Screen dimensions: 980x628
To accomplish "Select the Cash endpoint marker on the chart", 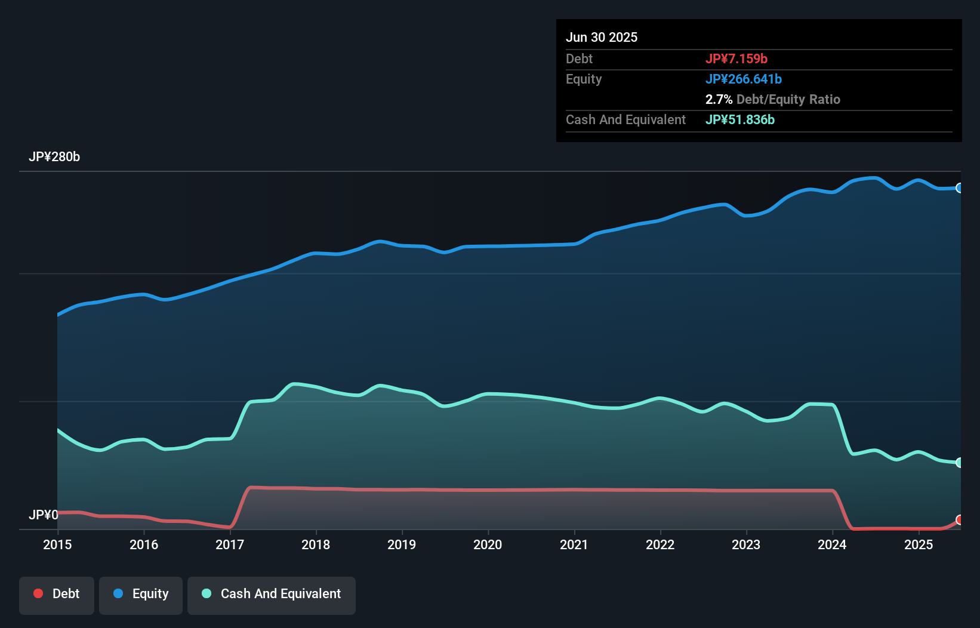I will click(x=958, y=462).
